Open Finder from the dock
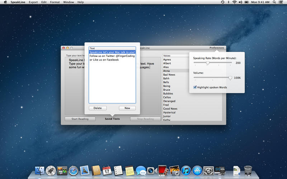 pos(39,171)
